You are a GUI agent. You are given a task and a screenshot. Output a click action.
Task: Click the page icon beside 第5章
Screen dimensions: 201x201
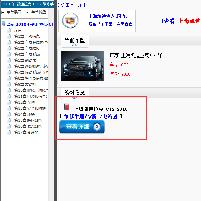click(x=9, y=60)
